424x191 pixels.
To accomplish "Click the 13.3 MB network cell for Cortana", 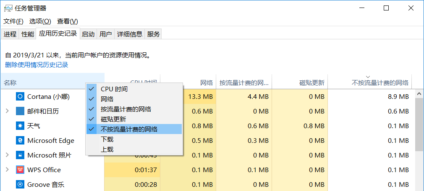I will (200, 97).
